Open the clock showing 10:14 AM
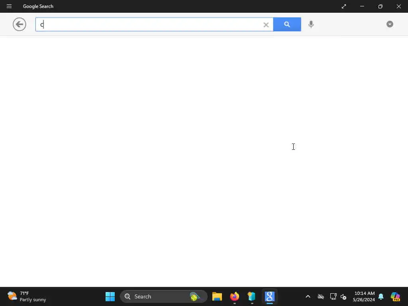This screenshot has width=408, height=306. pos(364,296)
